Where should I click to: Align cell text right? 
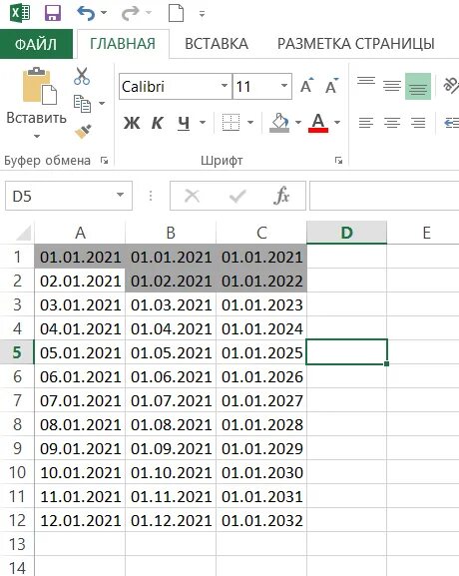418,123
